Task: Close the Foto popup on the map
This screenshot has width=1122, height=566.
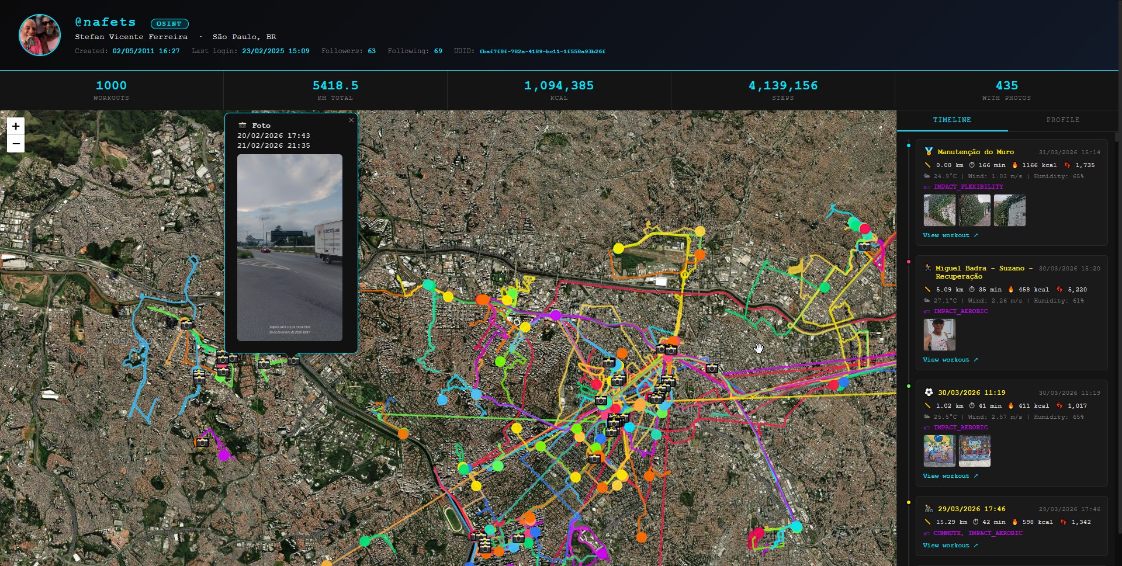Action: (351, 120)
